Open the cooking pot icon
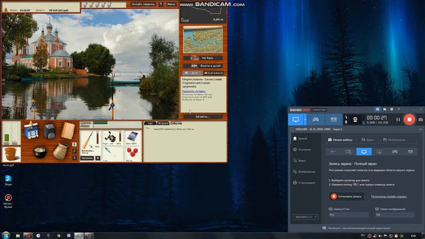The width and height of the screenshot is (425, 239). [40, 151]
